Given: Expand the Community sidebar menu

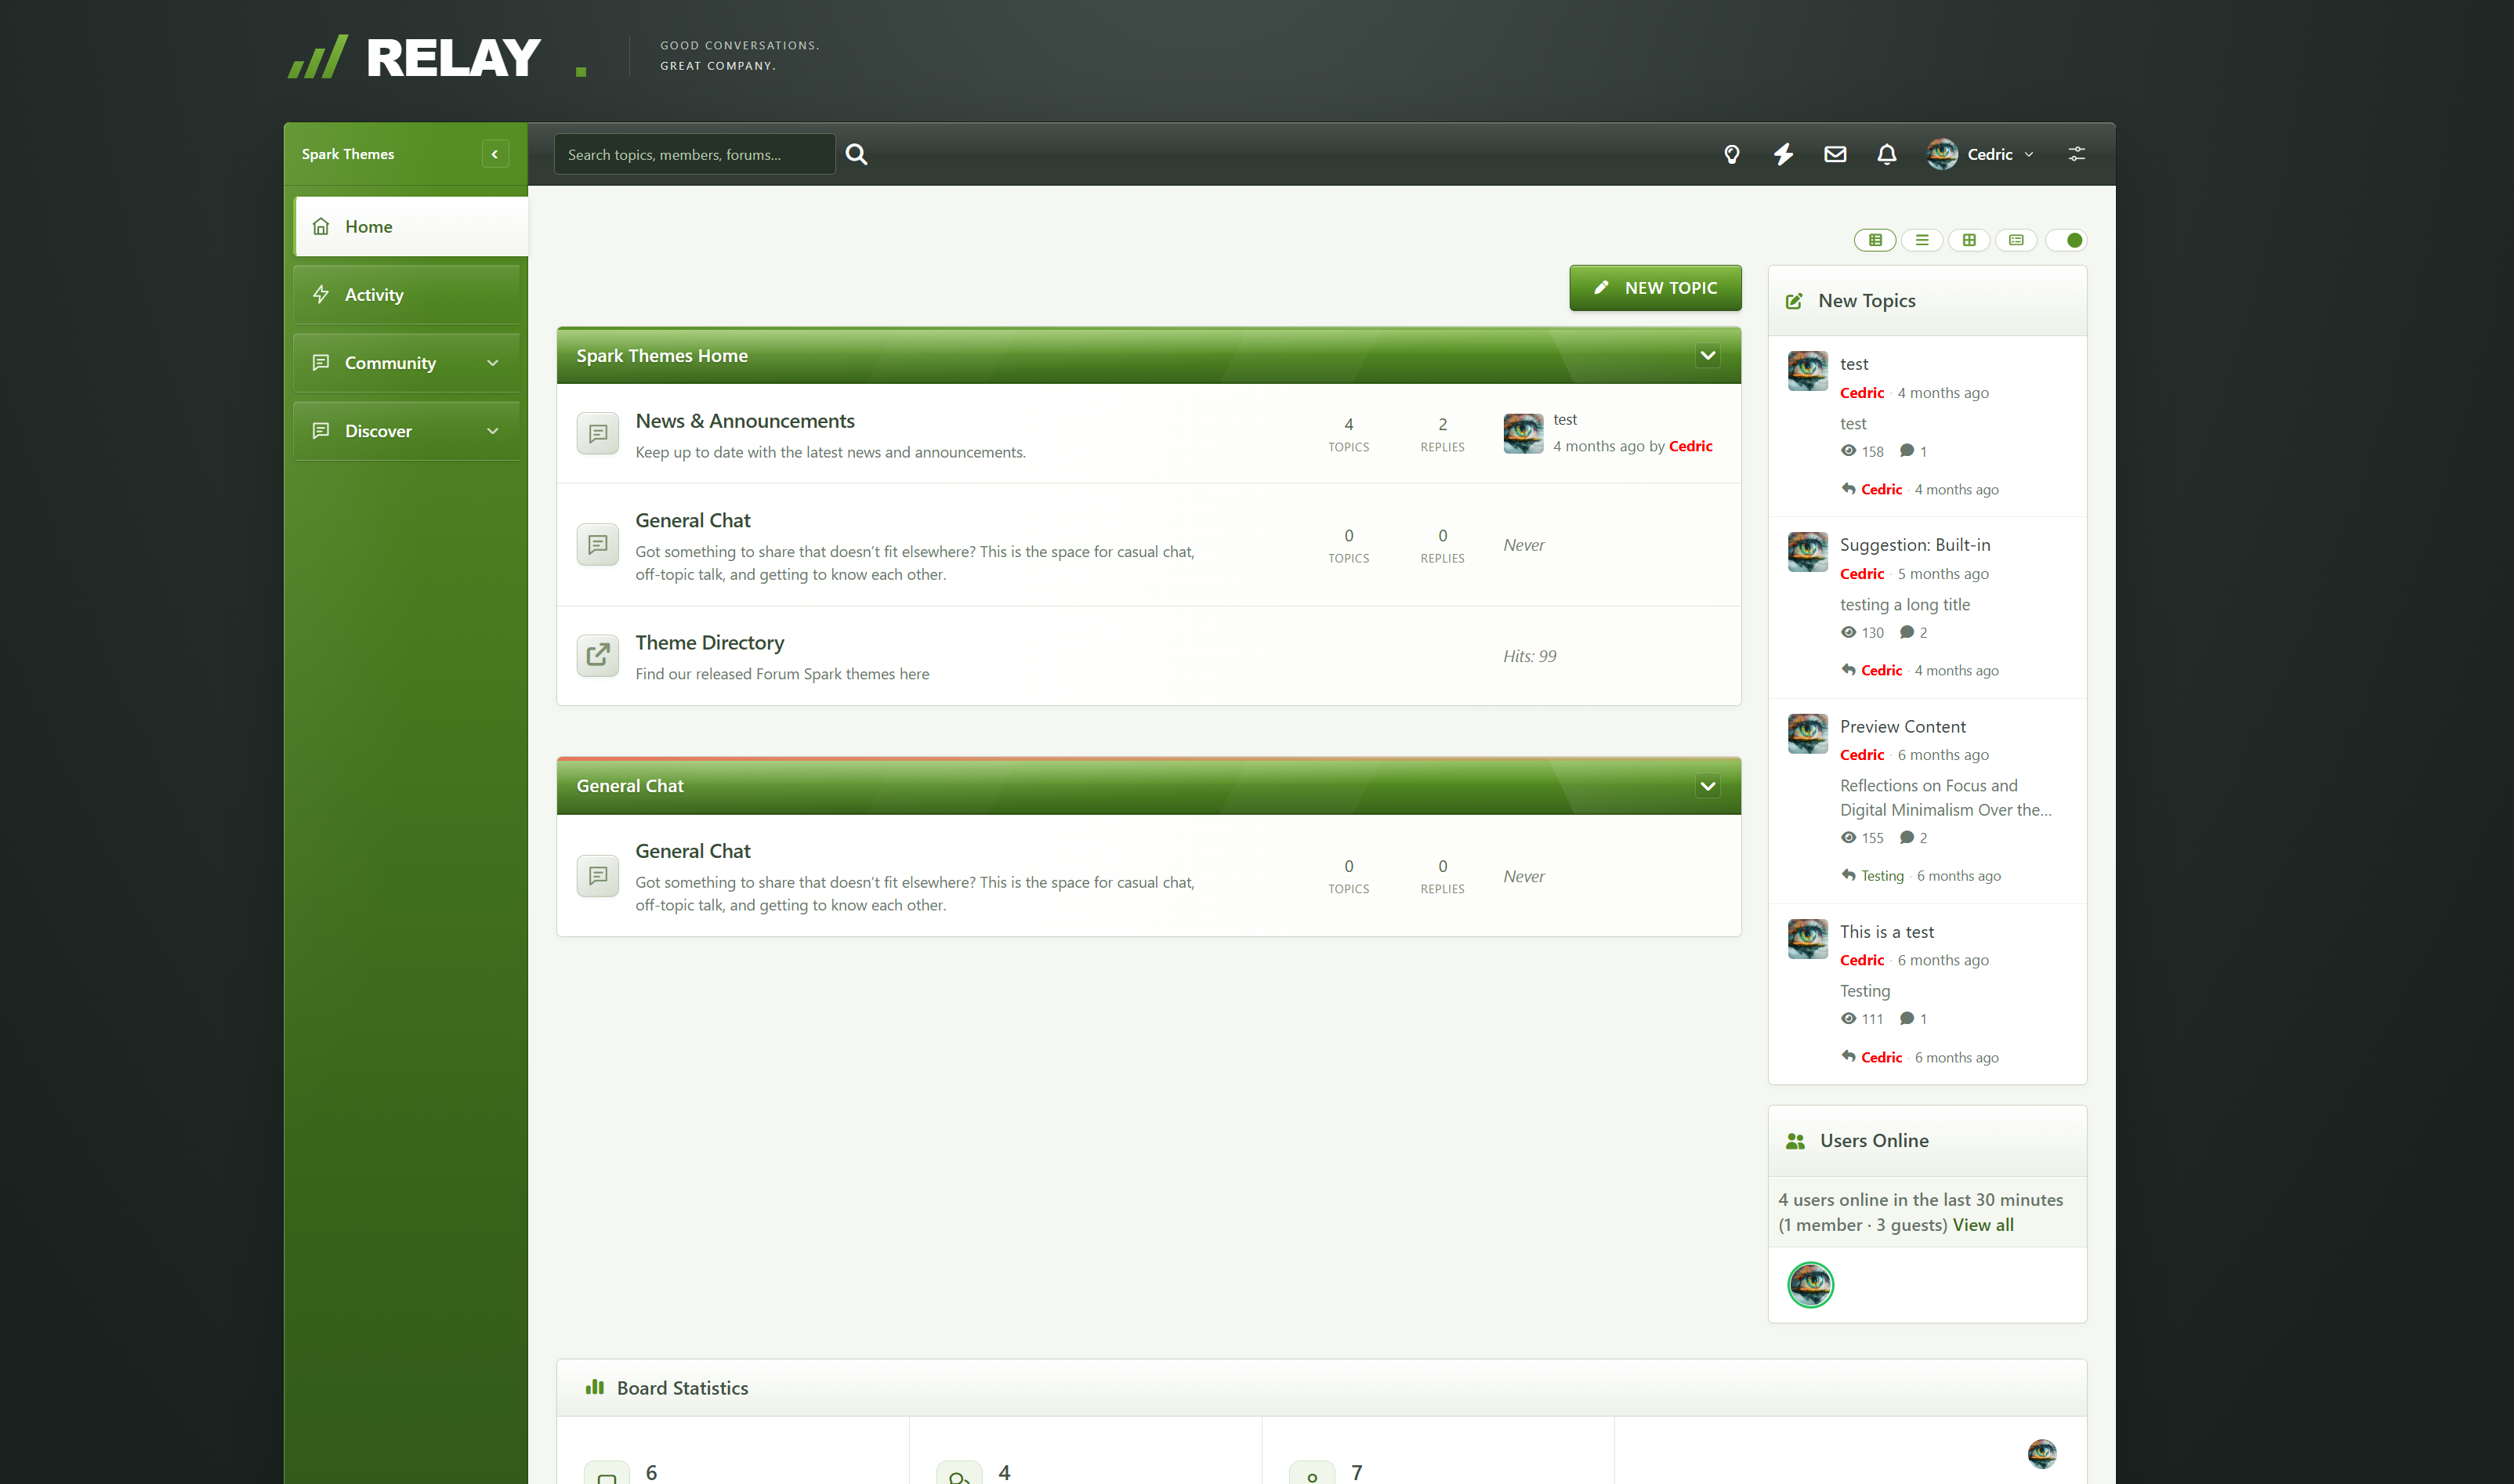Looking at the screenshot, I should pos(406,363).
